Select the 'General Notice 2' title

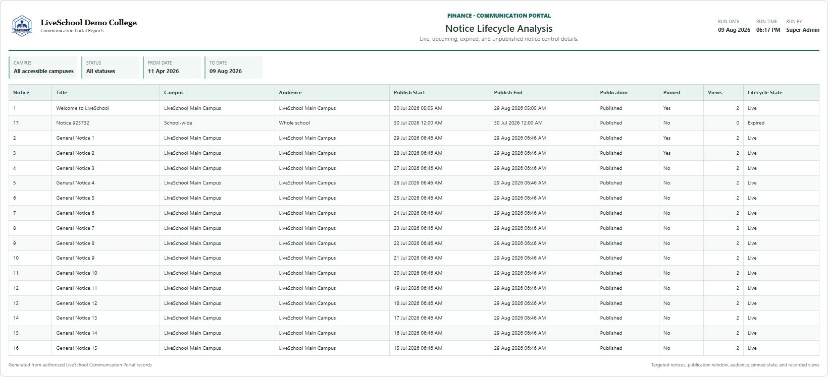[75, 153]
